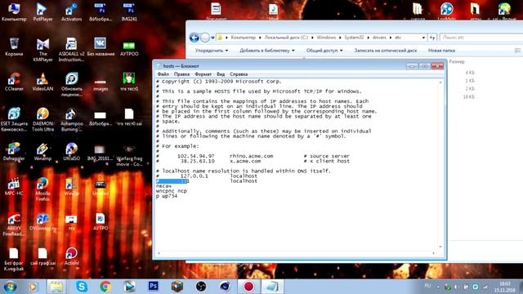Image resolution: width=523 pixels, height=294 pixels.
Task: Click Windows in the Explorer breadcrumb
Action: 326,38
